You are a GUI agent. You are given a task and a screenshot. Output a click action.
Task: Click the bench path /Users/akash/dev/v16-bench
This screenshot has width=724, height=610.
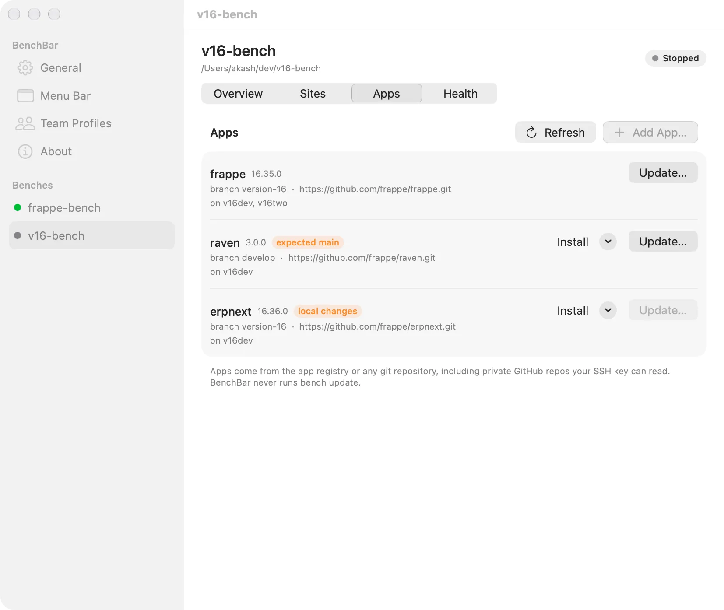click(261, 68)
